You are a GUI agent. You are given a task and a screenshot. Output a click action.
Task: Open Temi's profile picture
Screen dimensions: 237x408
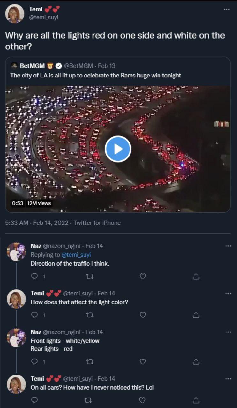(14, 13)
